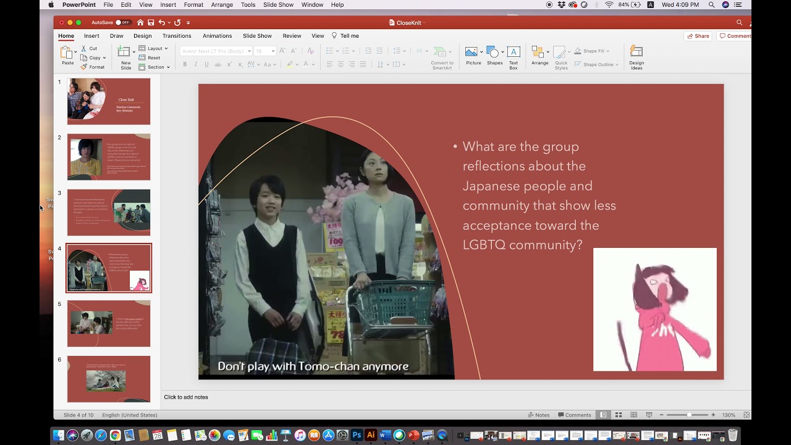The image size is (791, 445).
Task: Open Illustrator from the Dock
Action: click(x=371, y=435)
